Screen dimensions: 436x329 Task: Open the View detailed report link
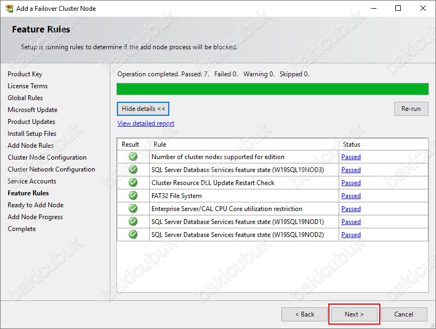click(x=146, y=123)
